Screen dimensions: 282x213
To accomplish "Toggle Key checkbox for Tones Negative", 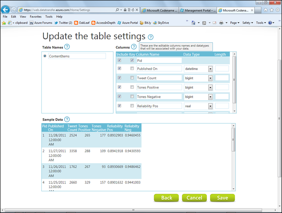I will pyautogui.click(x=132, y=96).
